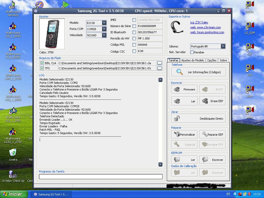The height and width of the screenshot is (198, 264).
Task: Switch to the Sobre tab
Action: (x=223, y=60)
